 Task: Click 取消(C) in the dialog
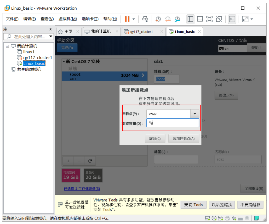coord(155,139)
